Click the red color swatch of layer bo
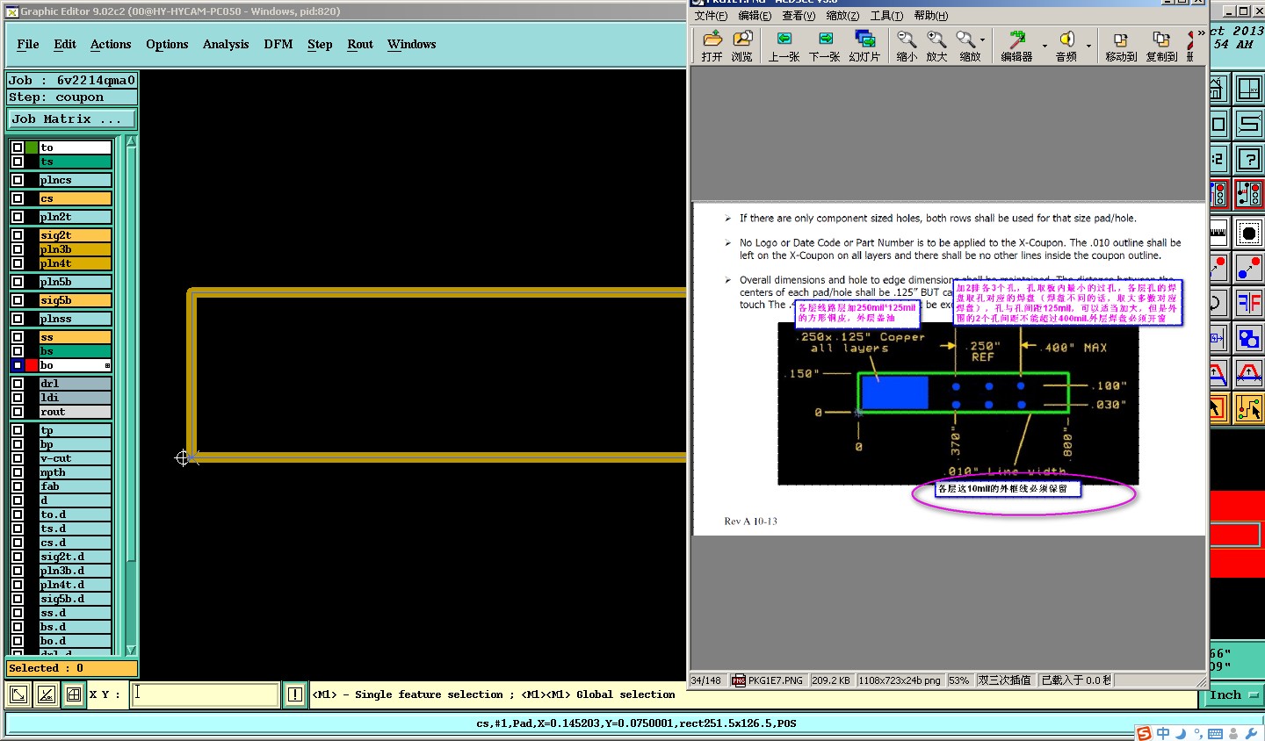1265x741 pixels. [x=32, y=365]
